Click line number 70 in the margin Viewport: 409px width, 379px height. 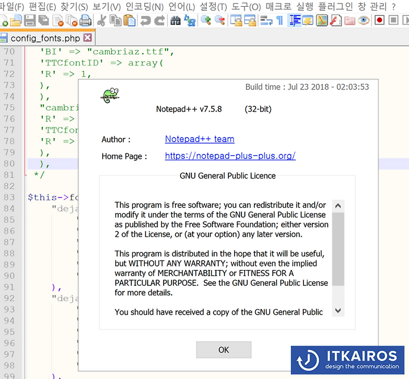(9, 51)
